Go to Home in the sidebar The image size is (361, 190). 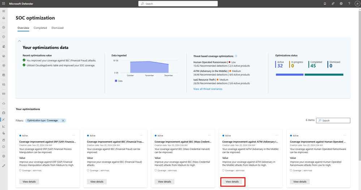tap(4, 18)
